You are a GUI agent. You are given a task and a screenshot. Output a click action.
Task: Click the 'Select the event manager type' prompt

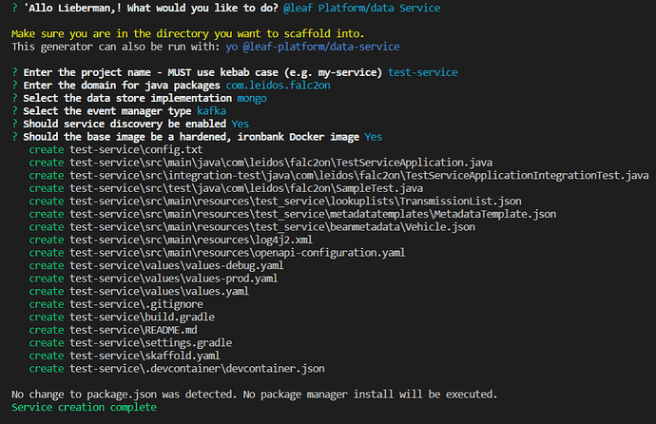(x=107, y=111)
